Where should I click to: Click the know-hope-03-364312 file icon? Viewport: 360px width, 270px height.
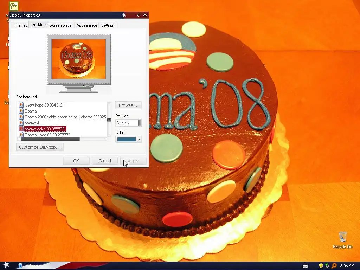click(21, 105)
